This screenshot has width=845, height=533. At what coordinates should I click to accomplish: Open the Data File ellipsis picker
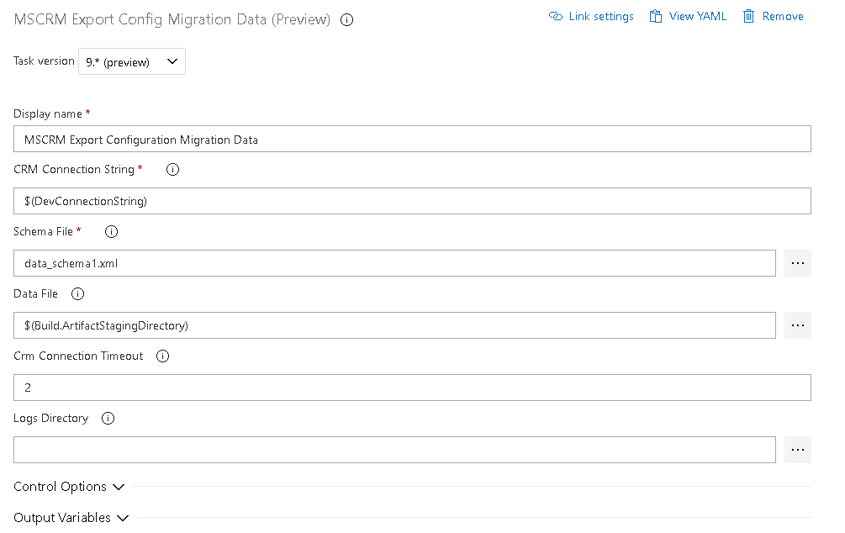tap(797, 325)
